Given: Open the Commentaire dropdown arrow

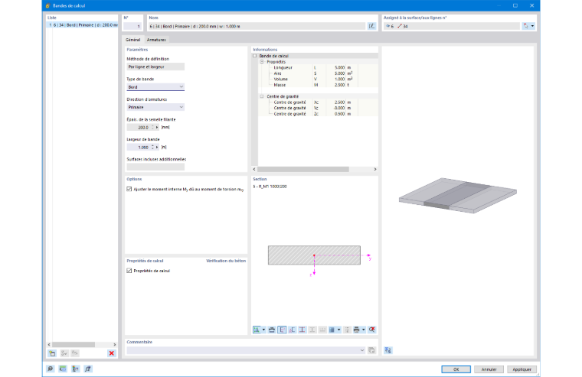Looking at the screenshot, I should (x=362, y=350).
